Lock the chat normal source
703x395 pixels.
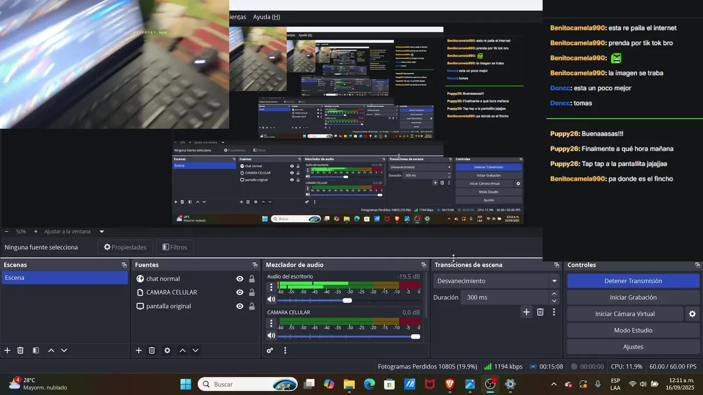252,279
